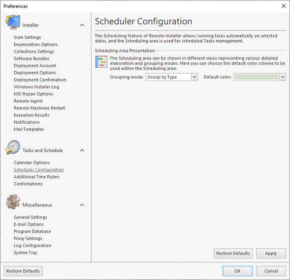Click the green Default color swatch
Viewport: 290px width, 280px height.
click(x=257, y=77)
